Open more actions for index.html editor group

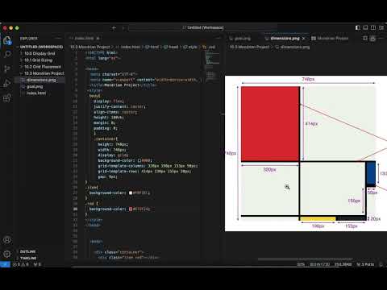[218, 39]
